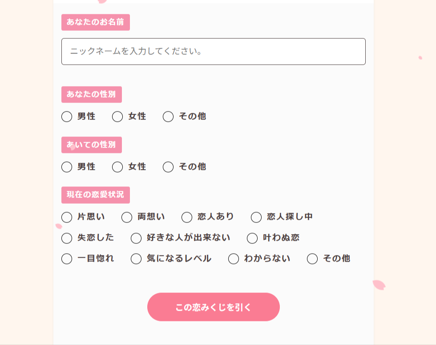Select 女性 under あいての性別
Screen dimensions: 436x345
click(117, 167)
